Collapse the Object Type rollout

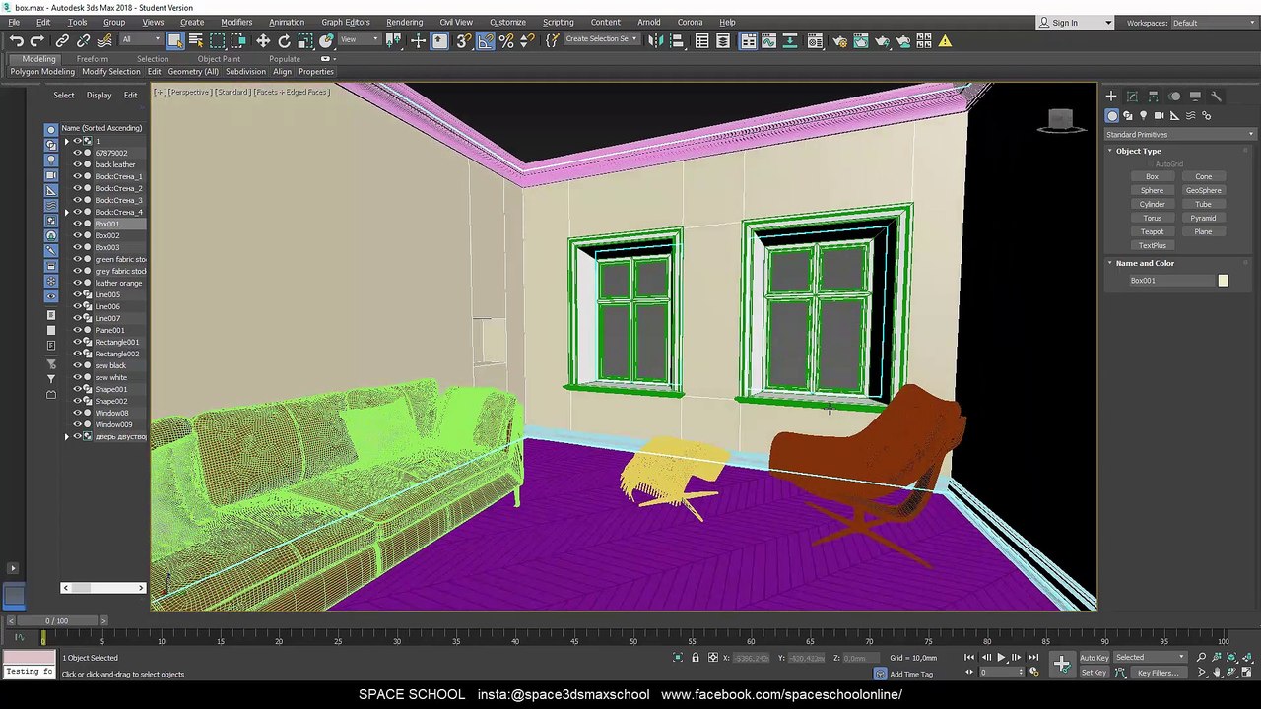click(x=1138, y=151)
